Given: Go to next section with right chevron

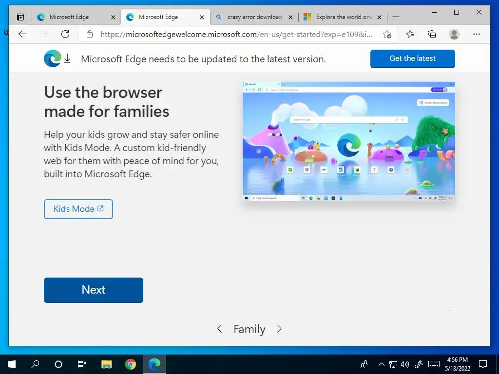Looking at the screenshot, I should [x=279, y=329].
